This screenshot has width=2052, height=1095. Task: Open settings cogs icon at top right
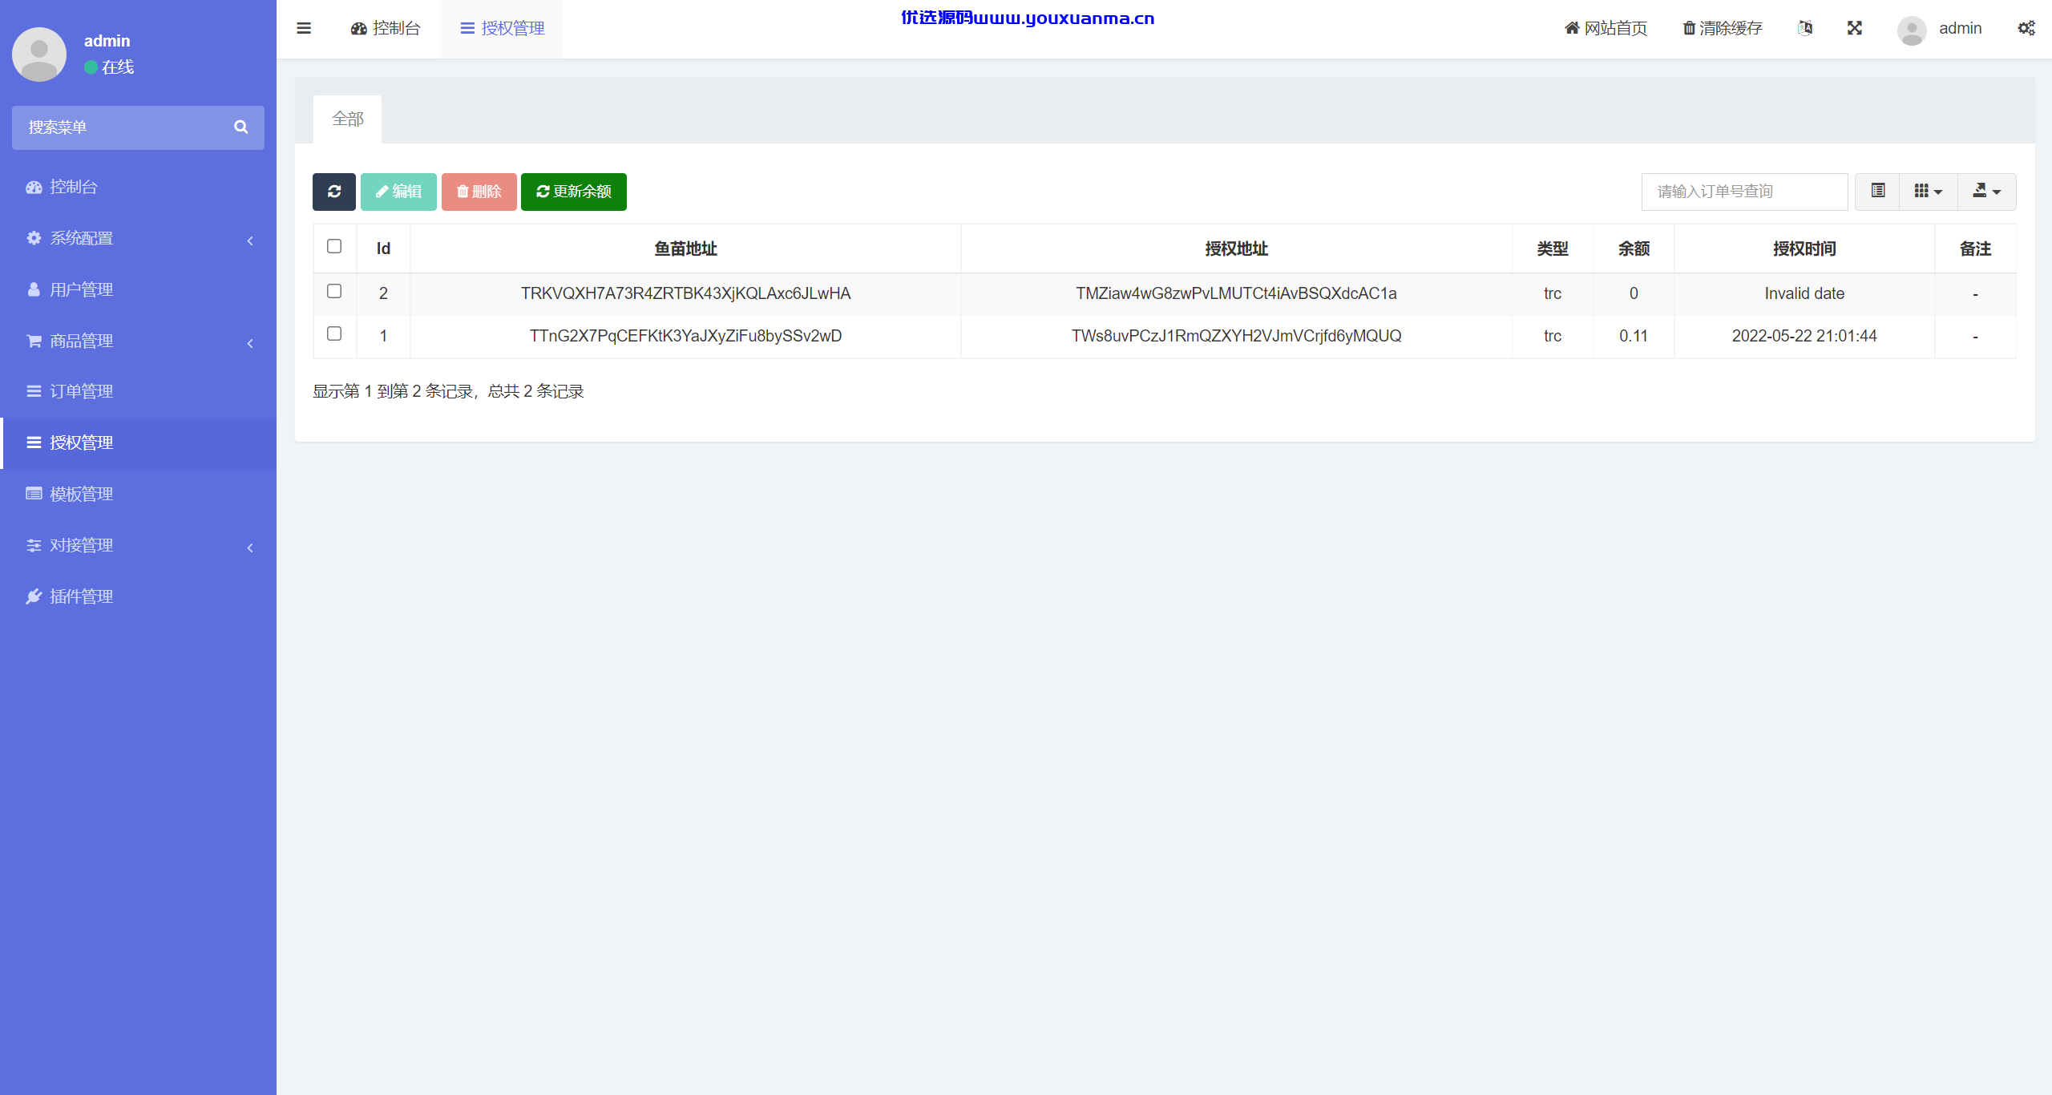pyautogui.click(x=2026, y=28)
